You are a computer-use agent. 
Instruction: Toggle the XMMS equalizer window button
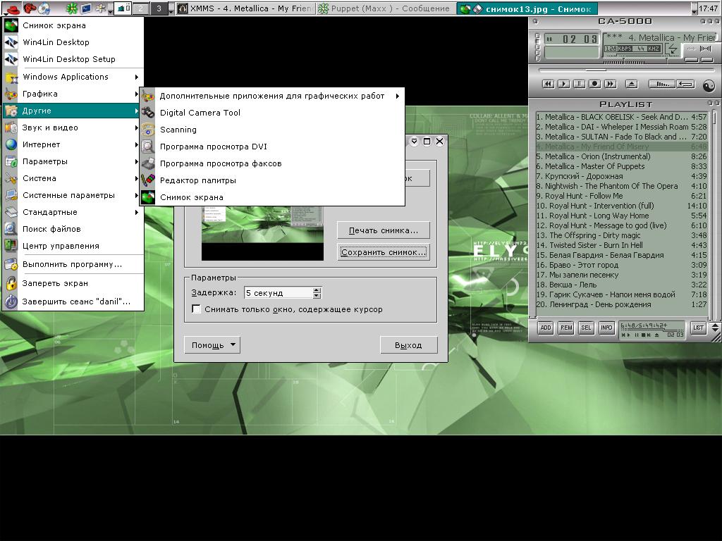(691, 60)
